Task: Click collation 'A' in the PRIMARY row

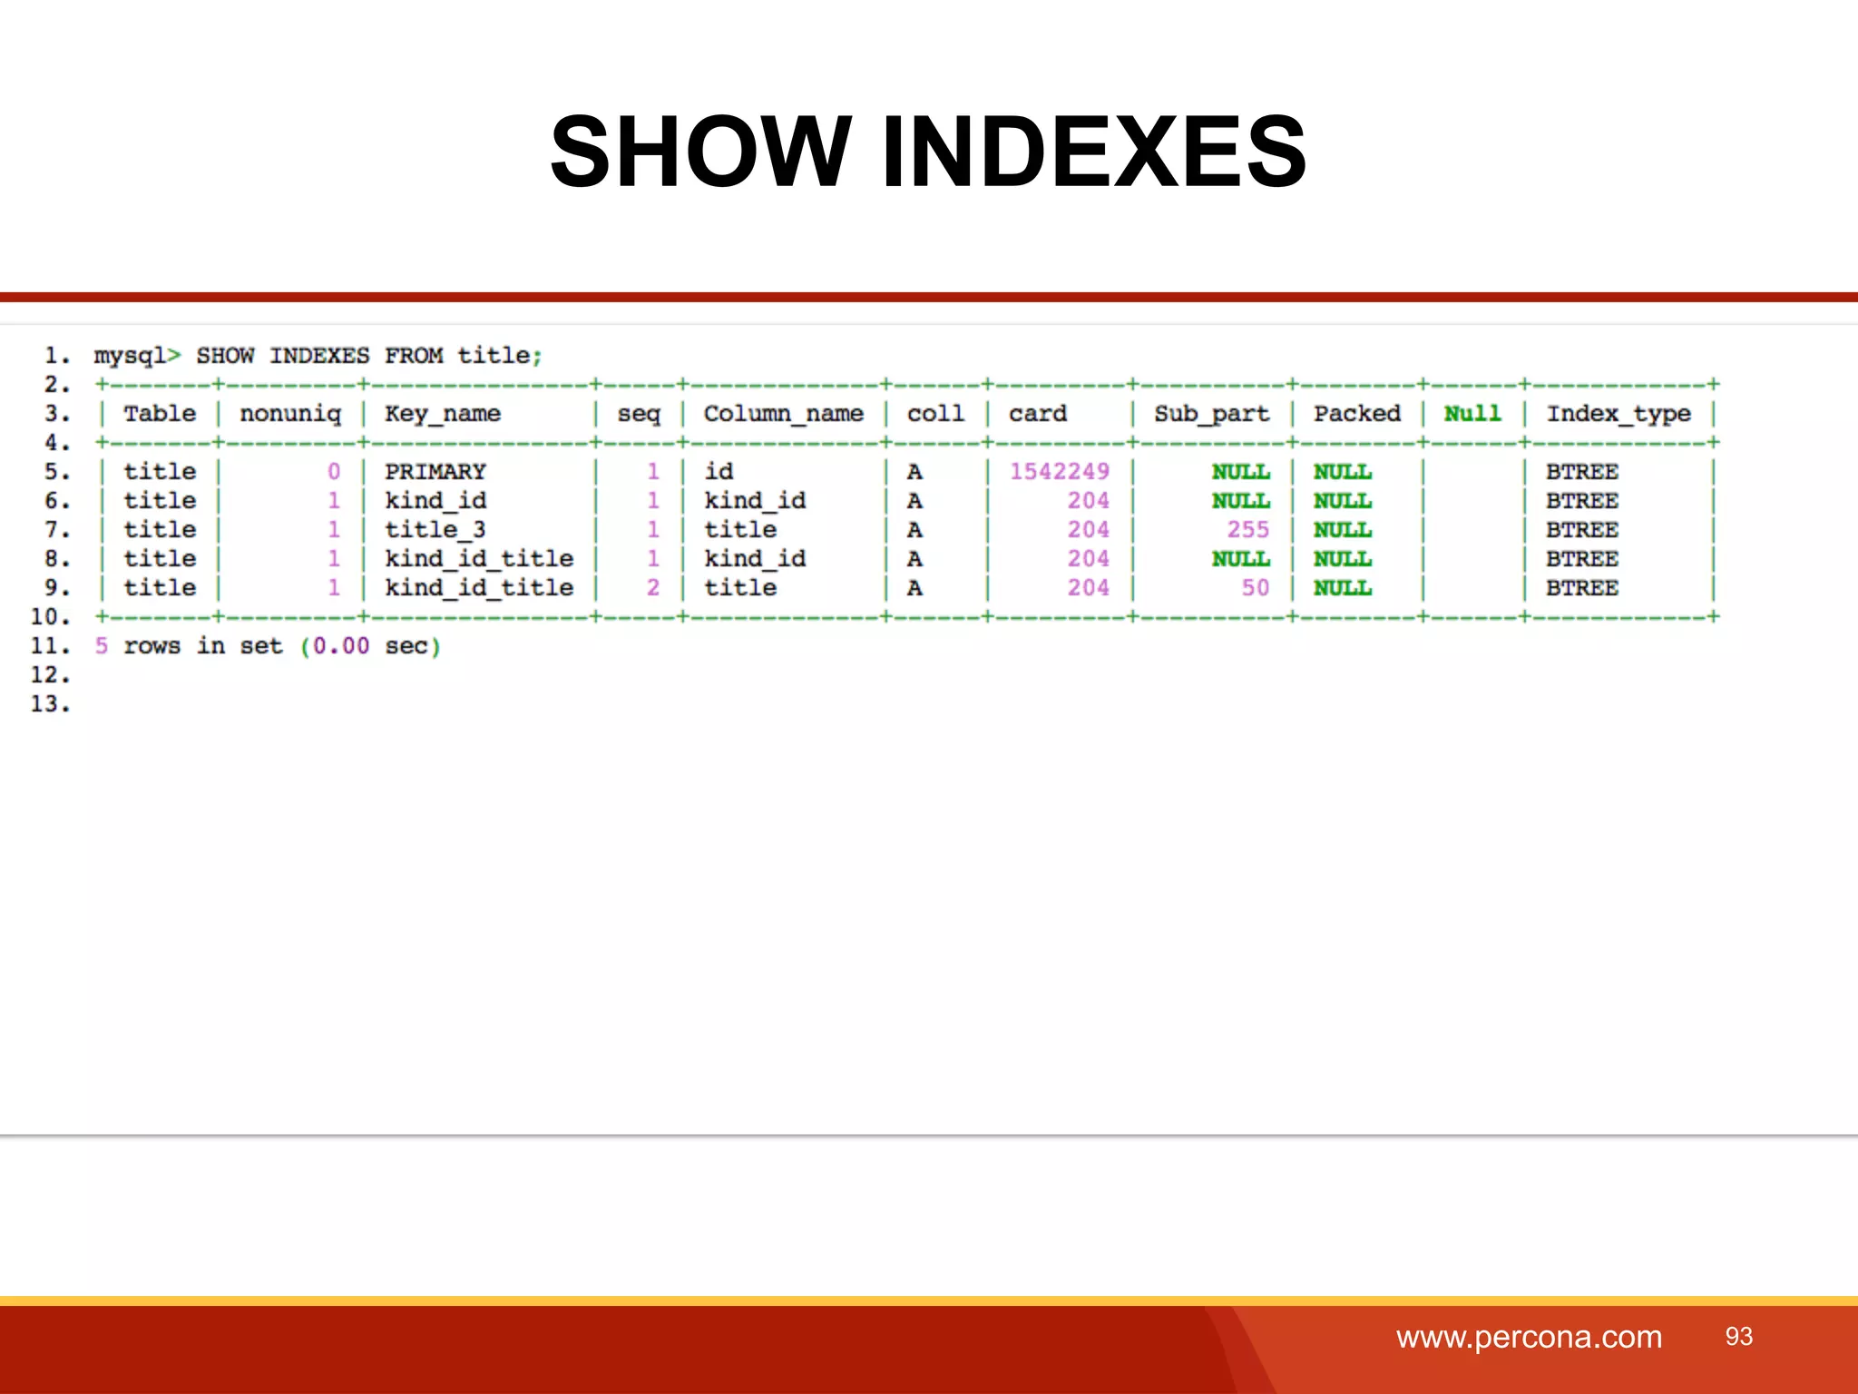Action: pyautogui.click(x=914, y=472)
